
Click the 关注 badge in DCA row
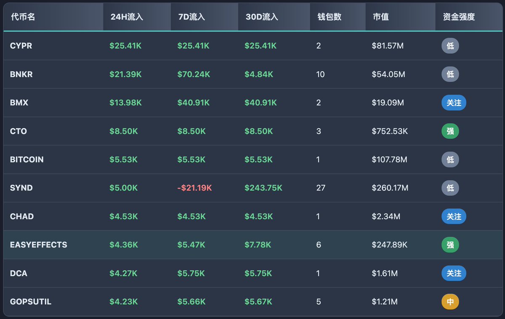click(454, 273)
